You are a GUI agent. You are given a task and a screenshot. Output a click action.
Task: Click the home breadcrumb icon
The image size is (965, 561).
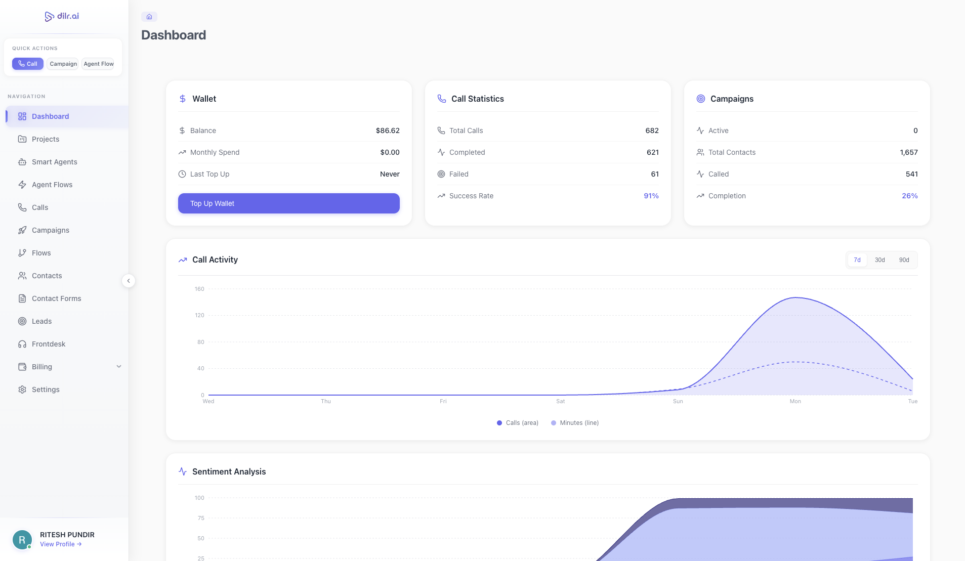pos(149,17)
